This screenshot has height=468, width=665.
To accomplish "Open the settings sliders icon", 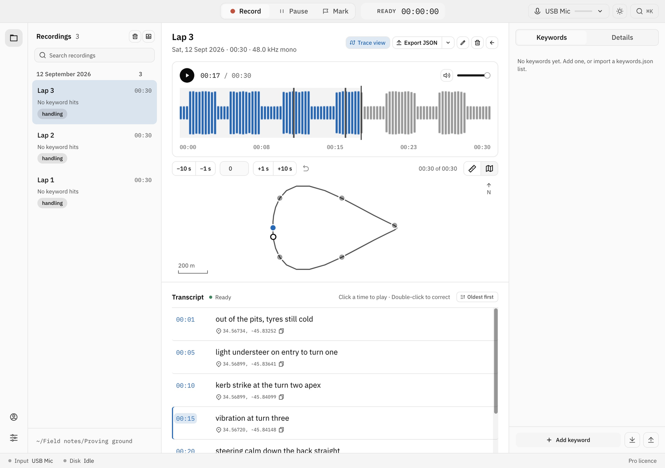I will [14, 438].
